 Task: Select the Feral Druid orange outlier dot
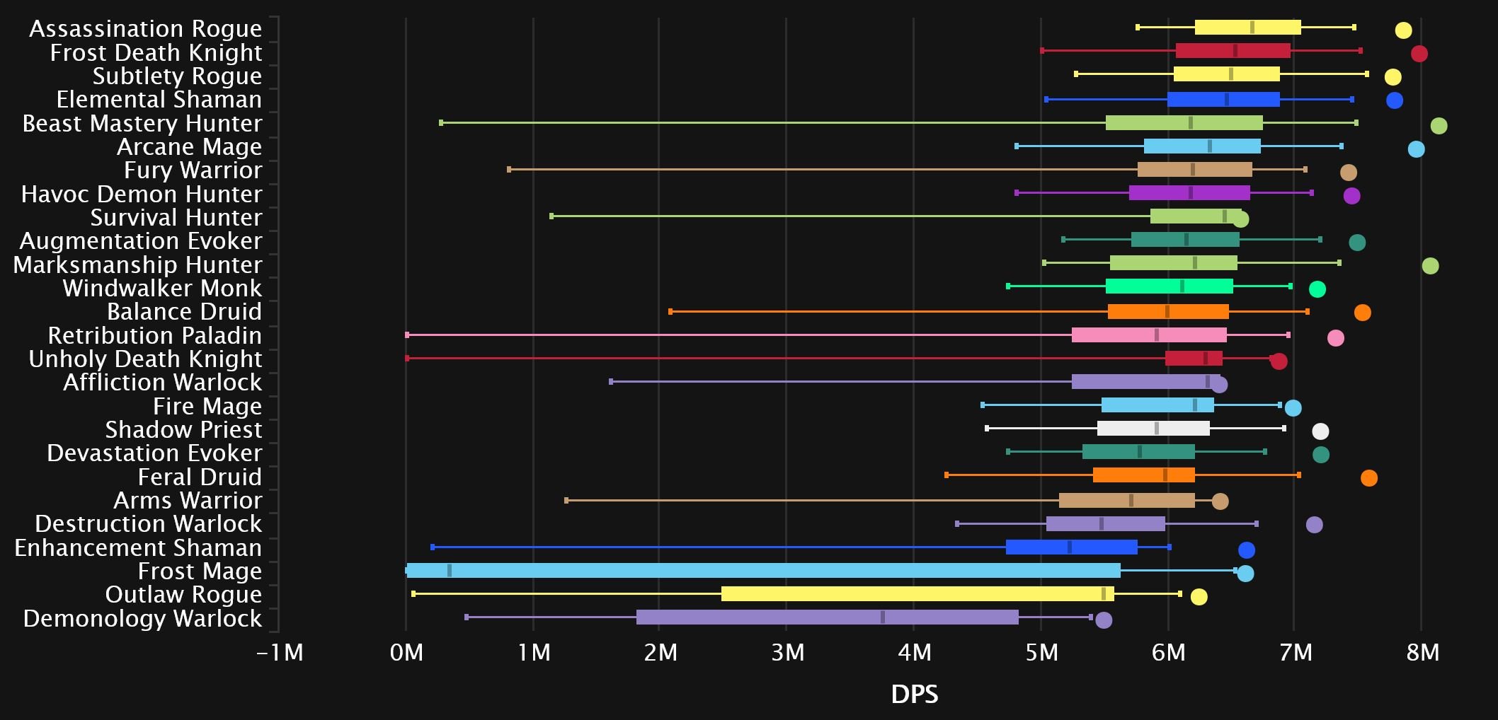1368,478
